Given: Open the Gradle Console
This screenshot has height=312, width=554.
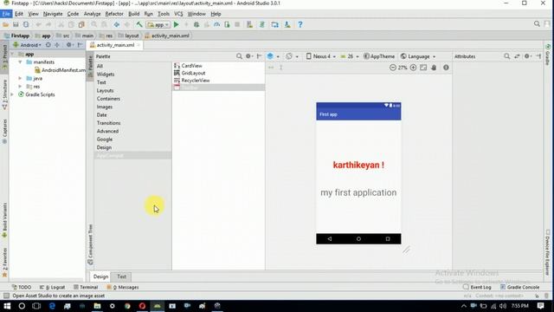Looking at the screenshot, I should 519,287.
